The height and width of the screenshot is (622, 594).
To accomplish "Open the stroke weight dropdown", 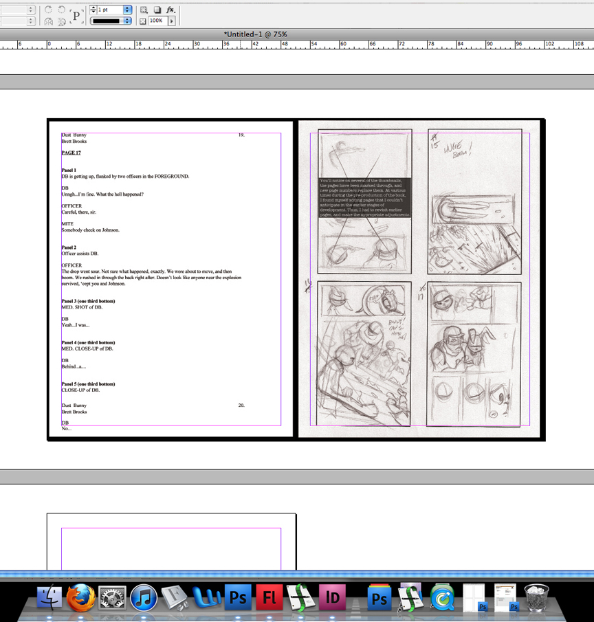I will [x=127, y=10].
